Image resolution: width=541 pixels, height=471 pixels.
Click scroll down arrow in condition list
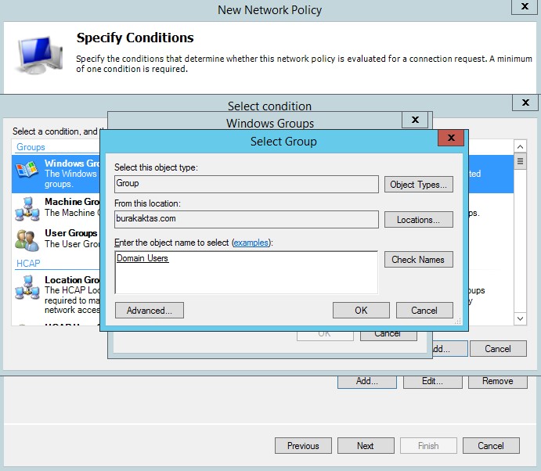(x=520, y=318)
